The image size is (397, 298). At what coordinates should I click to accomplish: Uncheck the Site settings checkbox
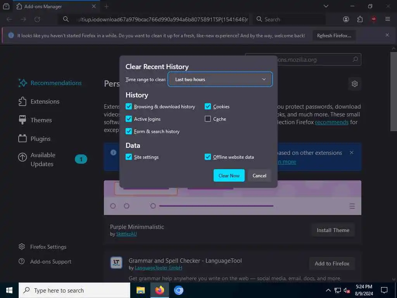129,157
